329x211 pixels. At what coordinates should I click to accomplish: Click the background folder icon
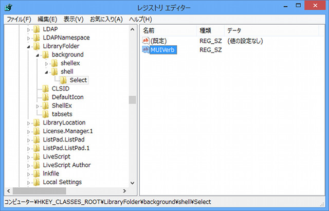click(46, 55)
